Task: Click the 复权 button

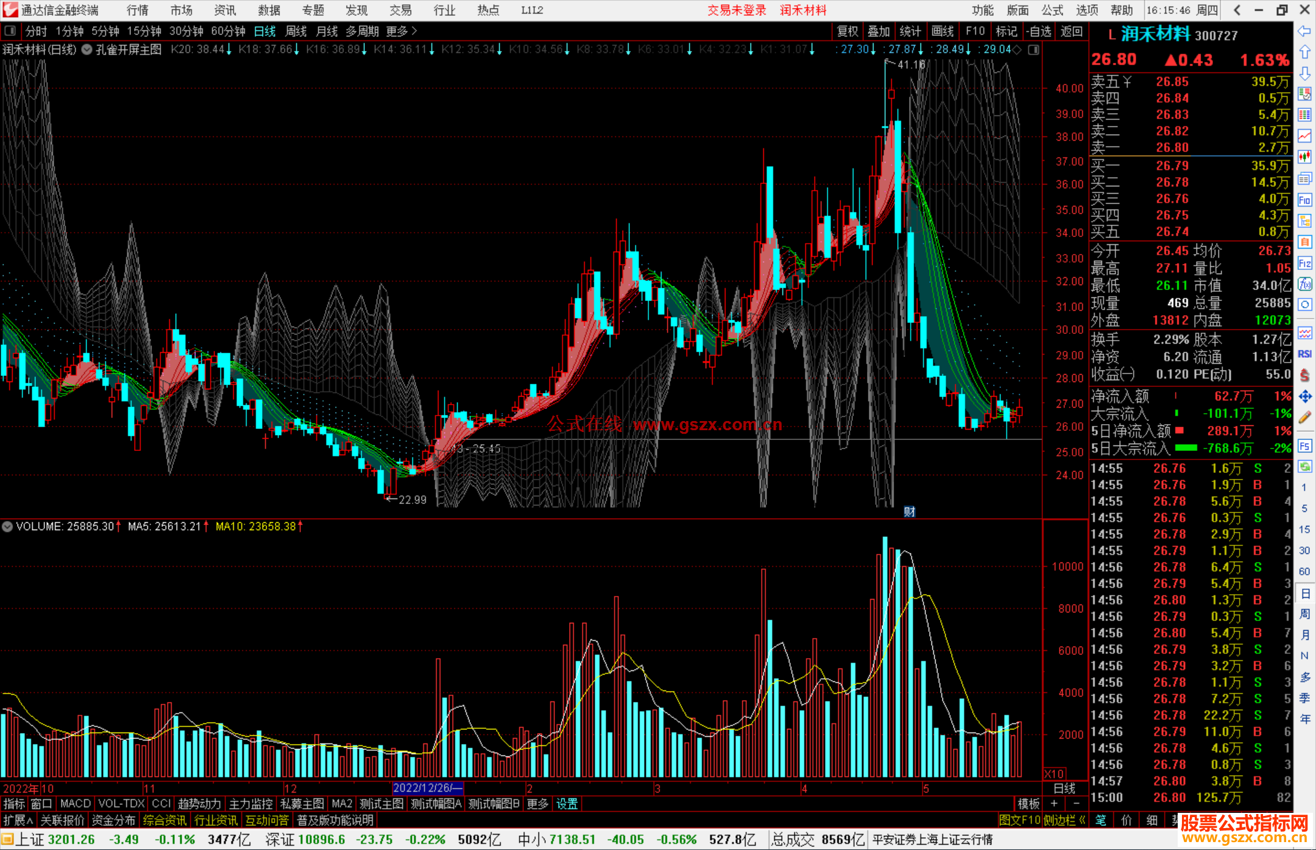Action: tap(847, 31)
